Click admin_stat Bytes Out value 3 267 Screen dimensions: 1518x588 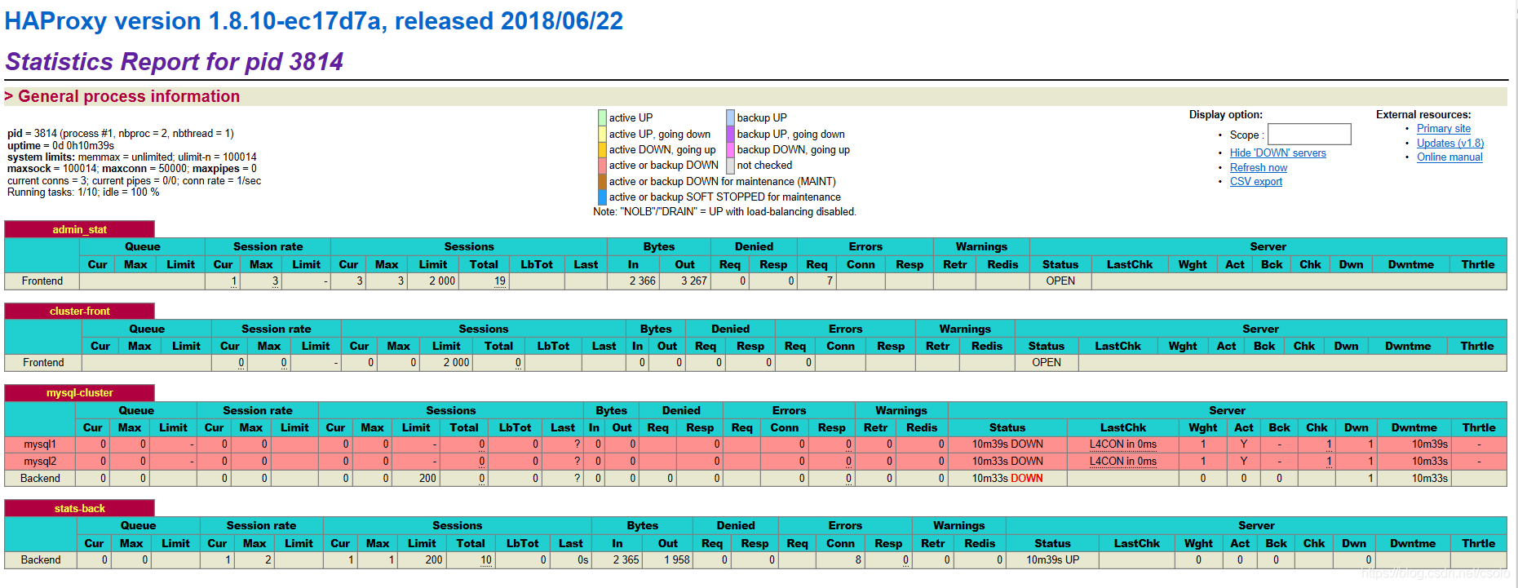tap(694, 281)
